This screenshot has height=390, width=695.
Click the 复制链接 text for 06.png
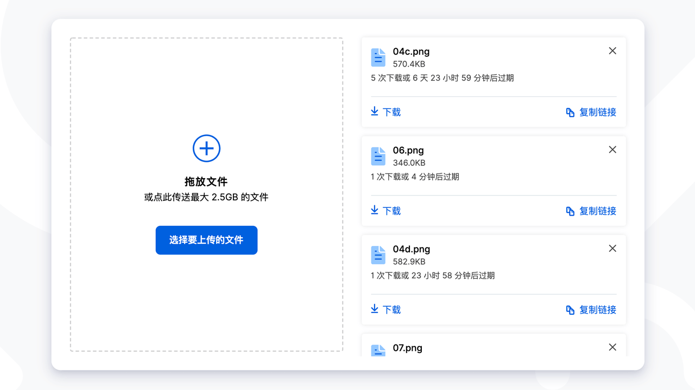(597, 211)
